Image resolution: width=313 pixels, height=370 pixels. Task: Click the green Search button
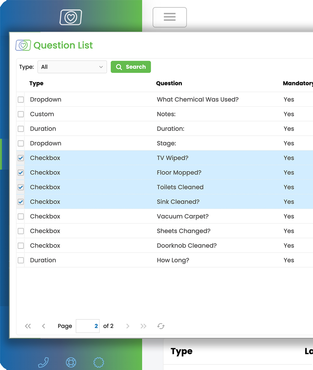(131, 67)
